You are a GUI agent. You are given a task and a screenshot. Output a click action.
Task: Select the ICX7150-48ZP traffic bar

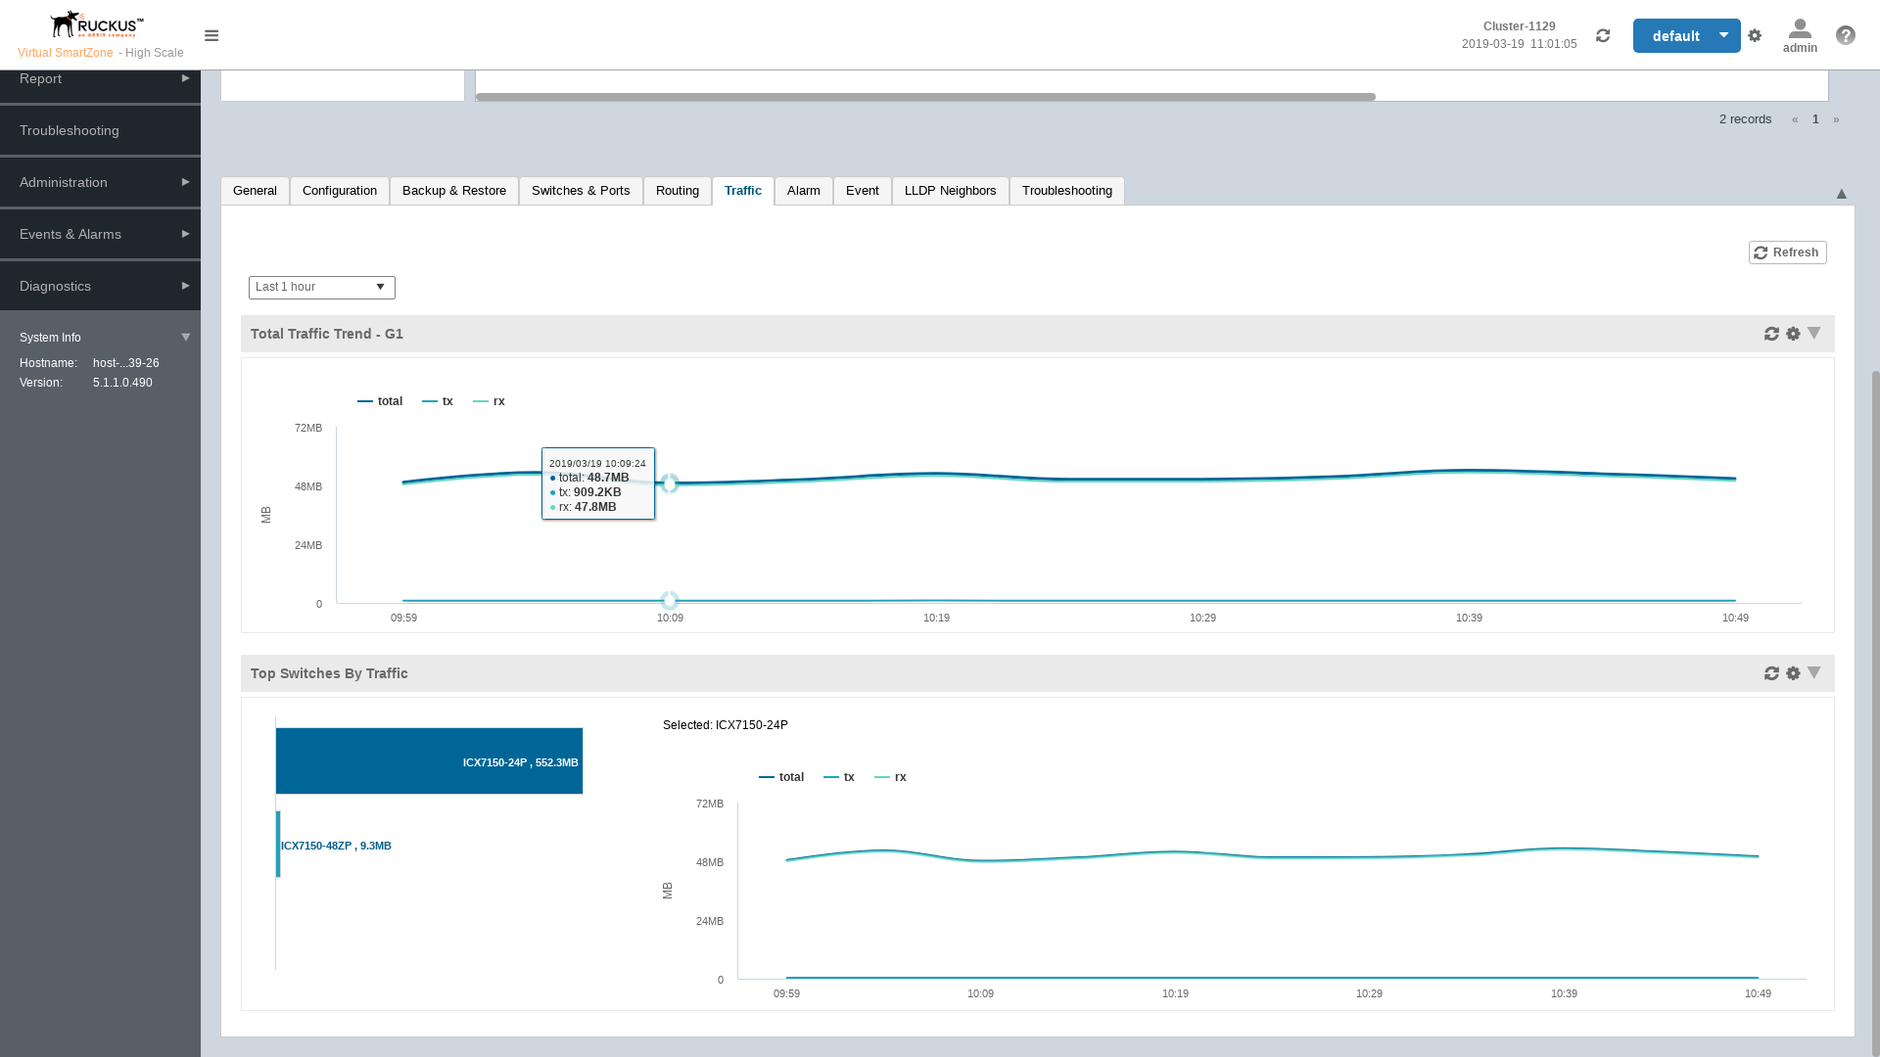pos(279,845)
